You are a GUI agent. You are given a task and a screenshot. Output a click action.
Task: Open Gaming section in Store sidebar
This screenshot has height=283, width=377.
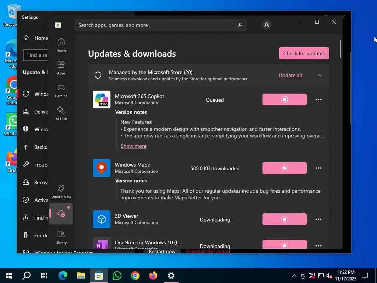pyautogui.click(x=61, y=91)
